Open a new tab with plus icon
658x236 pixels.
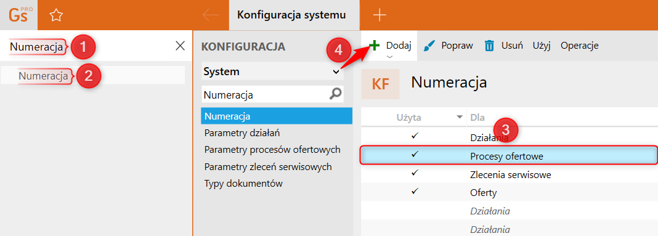(380, 15)
